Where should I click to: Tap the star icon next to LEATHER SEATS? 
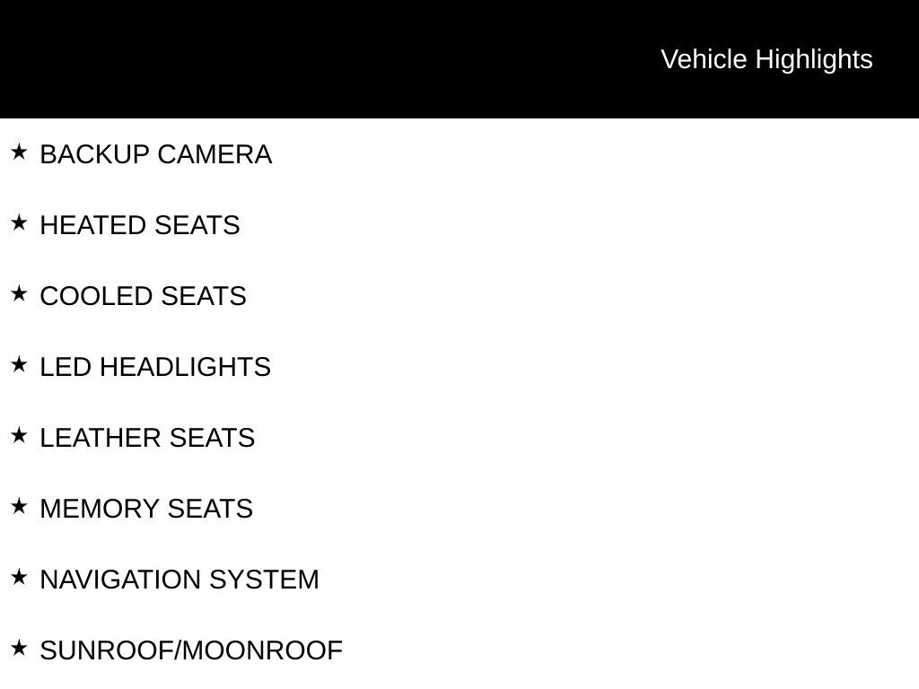(19, 435)
